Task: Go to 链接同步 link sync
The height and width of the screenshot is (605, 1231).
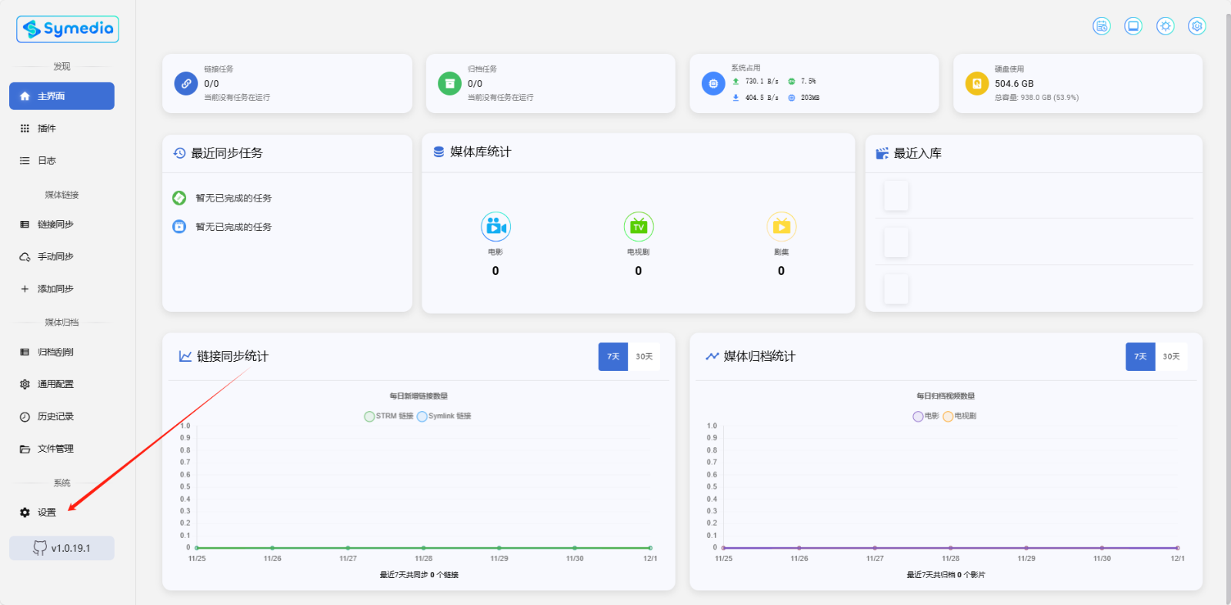Action: tap(62, 225)
